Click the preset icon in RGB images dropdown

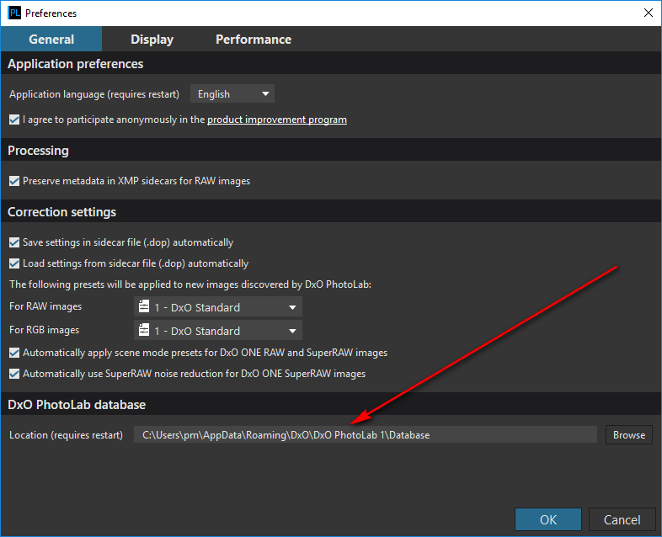pyautogui.click(x=144, y=330)
